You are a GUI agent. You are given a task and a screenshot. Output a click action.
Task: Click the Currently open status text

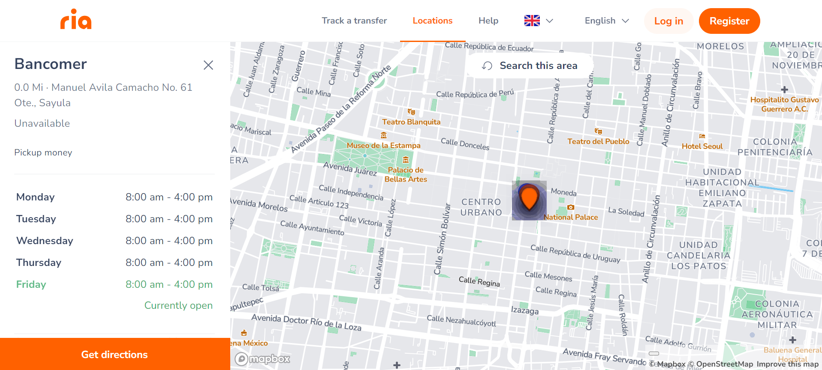[178, 305]
